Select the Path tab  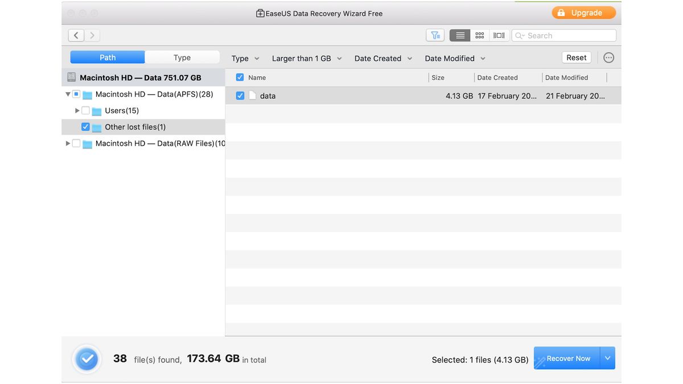pyautogui.click(x=107, y=57)
